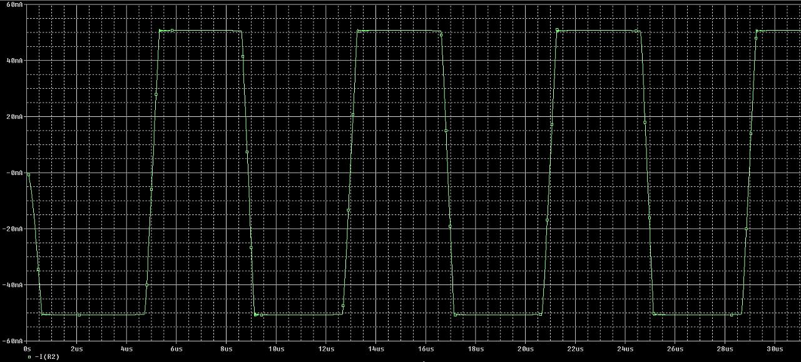Click the 2us x-axis label
This screenshot has height=362, width=801.
click(76, 348)
